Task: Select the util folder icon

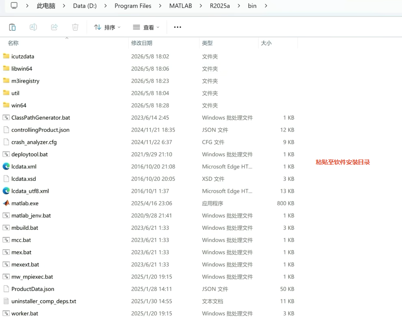Action: click(x=6, y=93)
